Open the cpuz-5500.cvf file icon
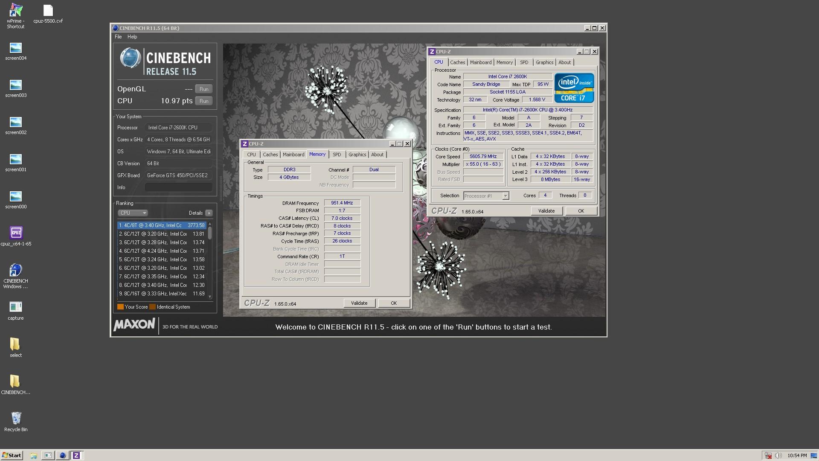The height and width of the screenshot is (461, 819). 48,14
